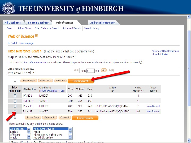This screenshot has height=143, width=191.
Task: Click upper Select Page button
Action: [29, 81]
